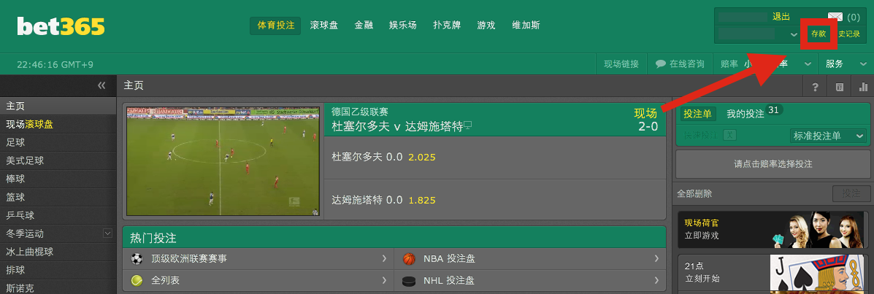Click the match title 杜塞尔多夫 v 达姆施塔特
Viewport: 874px width, 294px height.
point(397,126)
